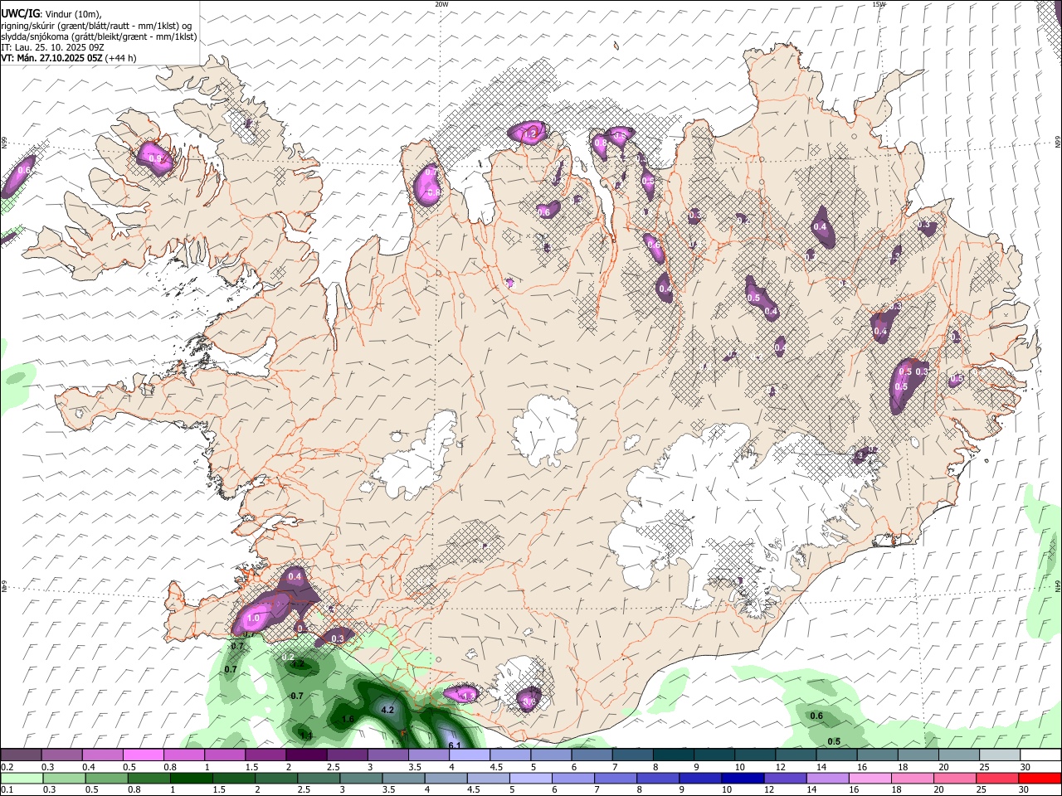Pick the darkest purple snow swatch between 2 and 2.5
The image size is (1062, 796).
pyautogui.click(x=306, y=755)
